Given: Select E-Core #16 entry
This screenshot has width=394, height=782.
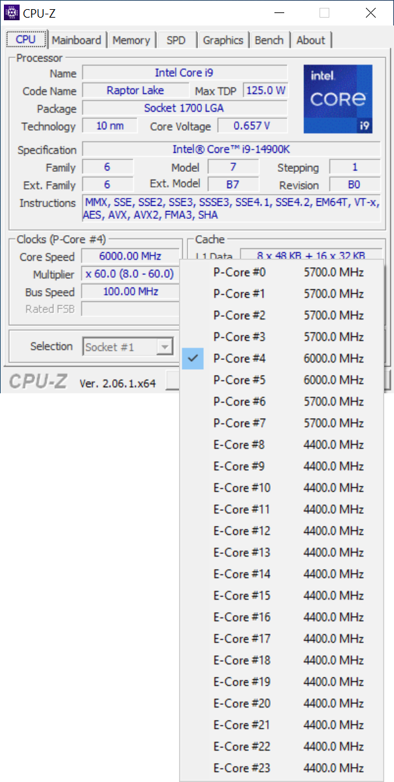Looking at the screenshot, I should (282, 617).
